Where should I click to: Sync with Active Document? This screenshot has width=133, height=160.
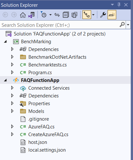coord(57,15)
